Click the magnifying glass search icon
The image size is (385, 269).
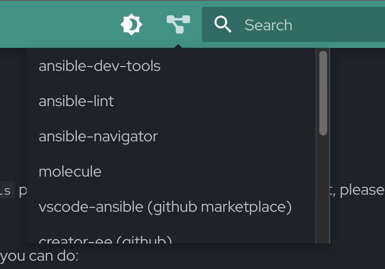point(223,24)
